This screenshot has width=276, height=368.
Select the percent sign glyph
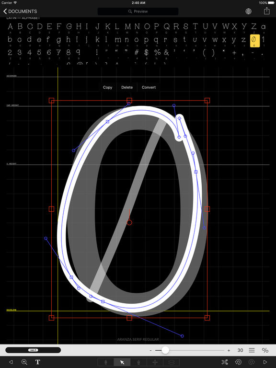[x=157, y=52]
